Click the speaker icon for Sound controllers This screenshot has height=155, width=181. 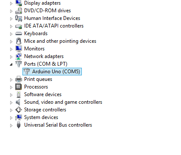pos(18,102)
